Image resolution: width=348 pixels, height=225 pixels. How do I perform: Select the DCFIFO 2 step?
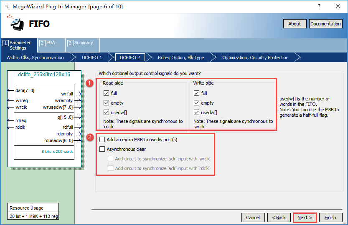130,57
